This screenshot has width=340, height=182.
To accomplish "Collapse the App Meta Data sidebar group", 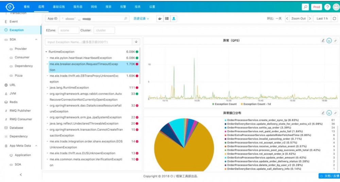I will coord(36,146).
